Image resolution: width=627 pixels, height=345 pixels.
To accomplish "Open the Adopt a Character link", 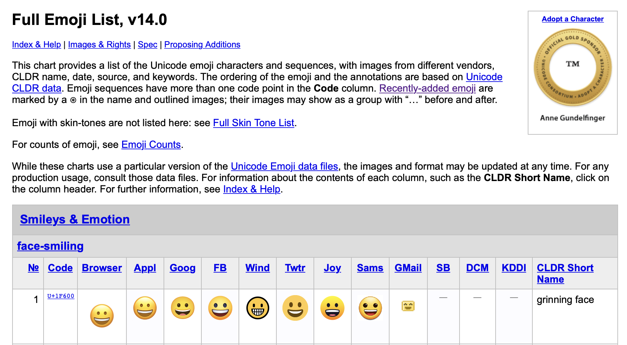I will 572,19.
